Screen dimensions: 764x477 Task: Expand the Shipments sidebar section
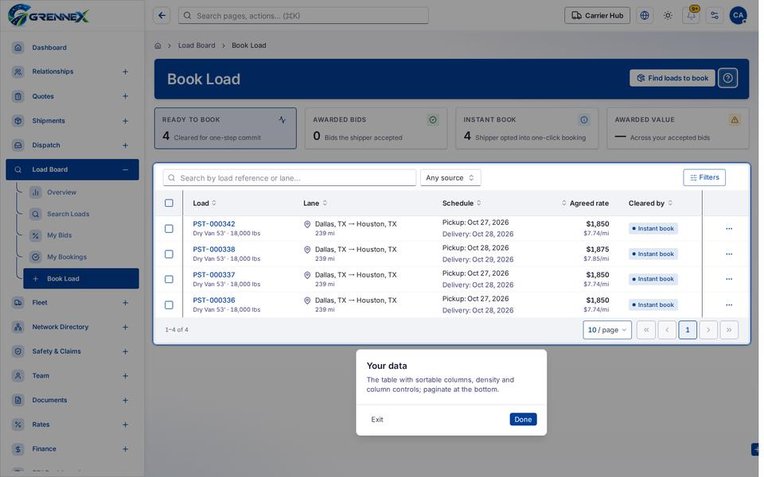(x=125, y=121)
